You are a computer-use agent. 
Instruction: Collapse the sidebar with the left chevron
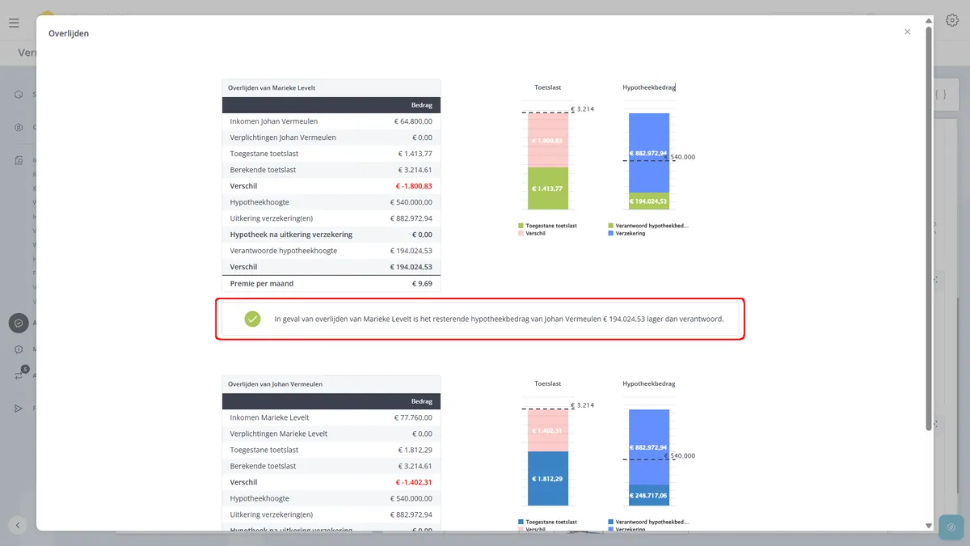(x=18, y=525)
